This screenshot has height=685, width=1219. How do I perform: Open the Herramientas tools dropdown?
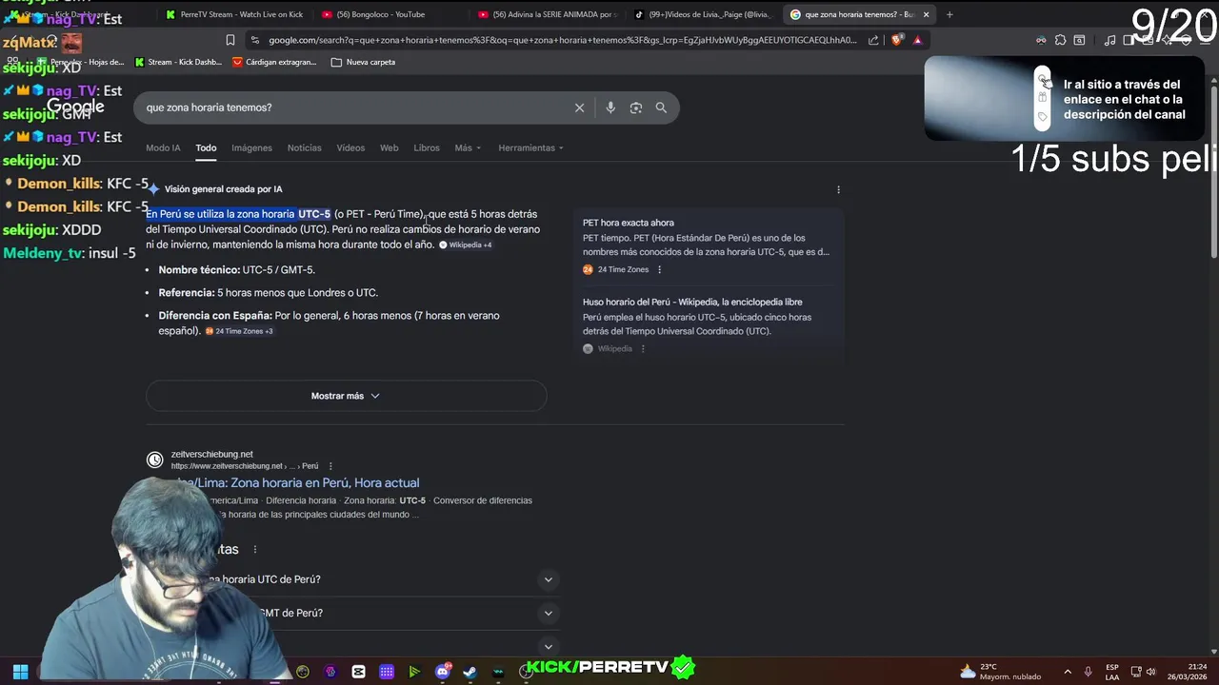coord(531,147)
